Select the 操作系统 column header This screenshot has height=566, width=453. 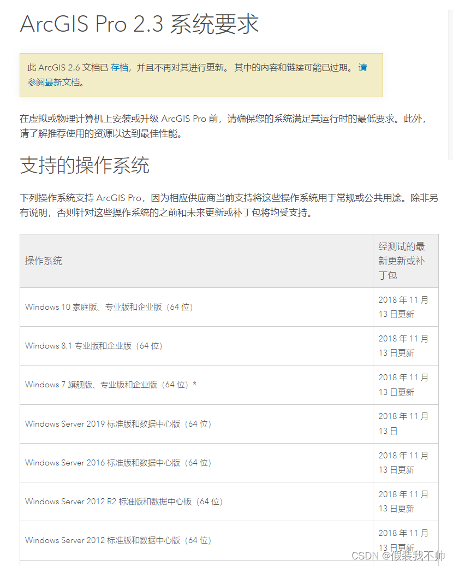click(x=44, y=261)
